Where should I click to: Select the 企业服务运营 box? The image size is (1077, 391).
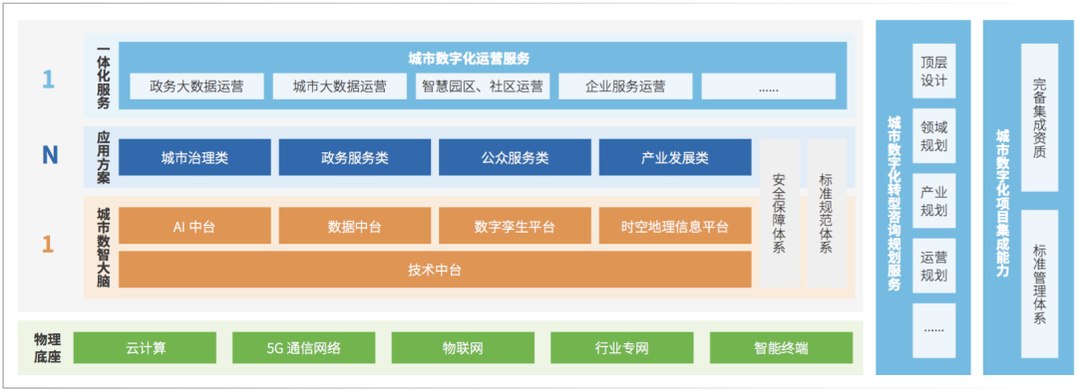[x=625, y=87]
